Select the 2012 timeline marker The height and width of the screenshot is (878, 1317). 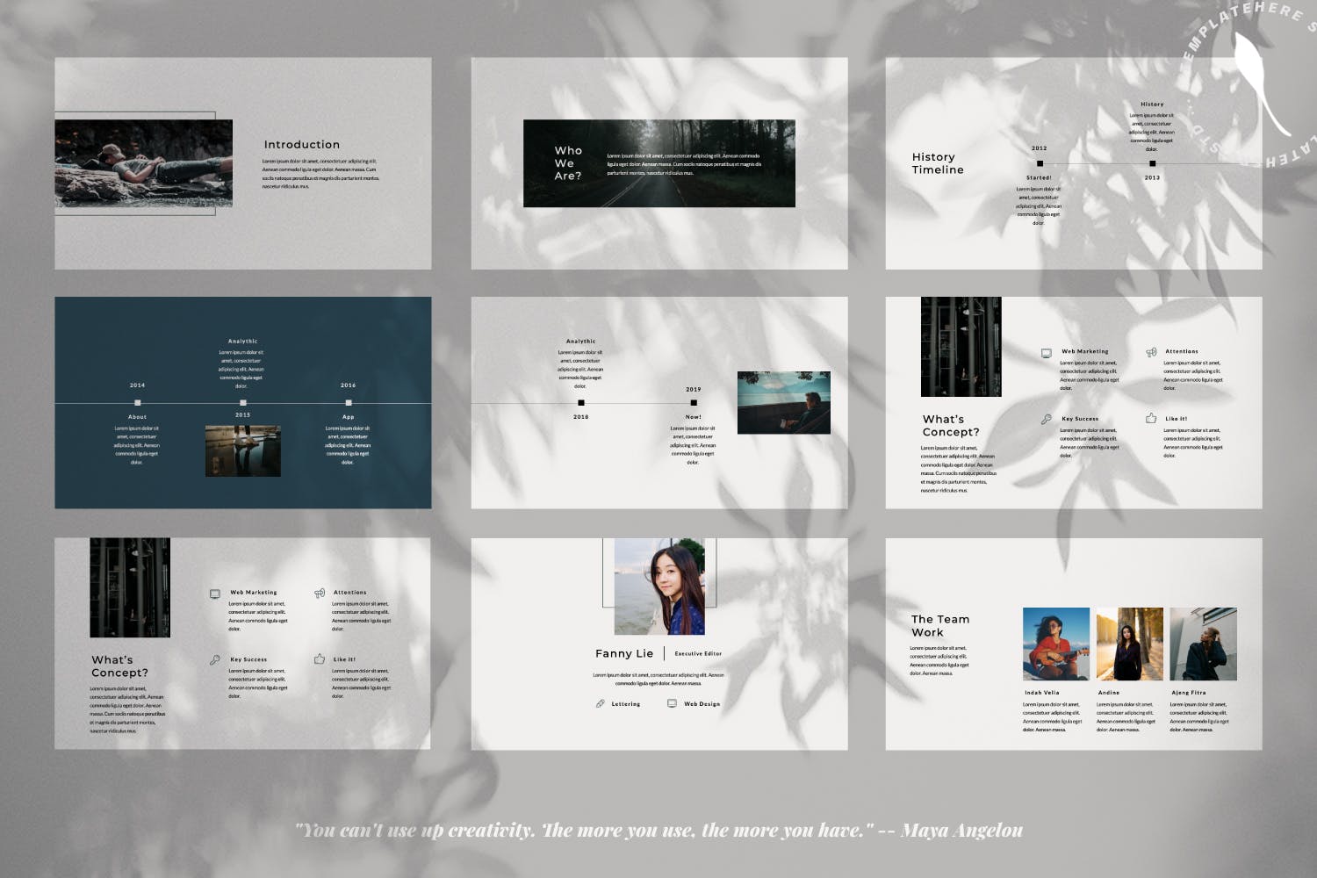click(1040, 163)
